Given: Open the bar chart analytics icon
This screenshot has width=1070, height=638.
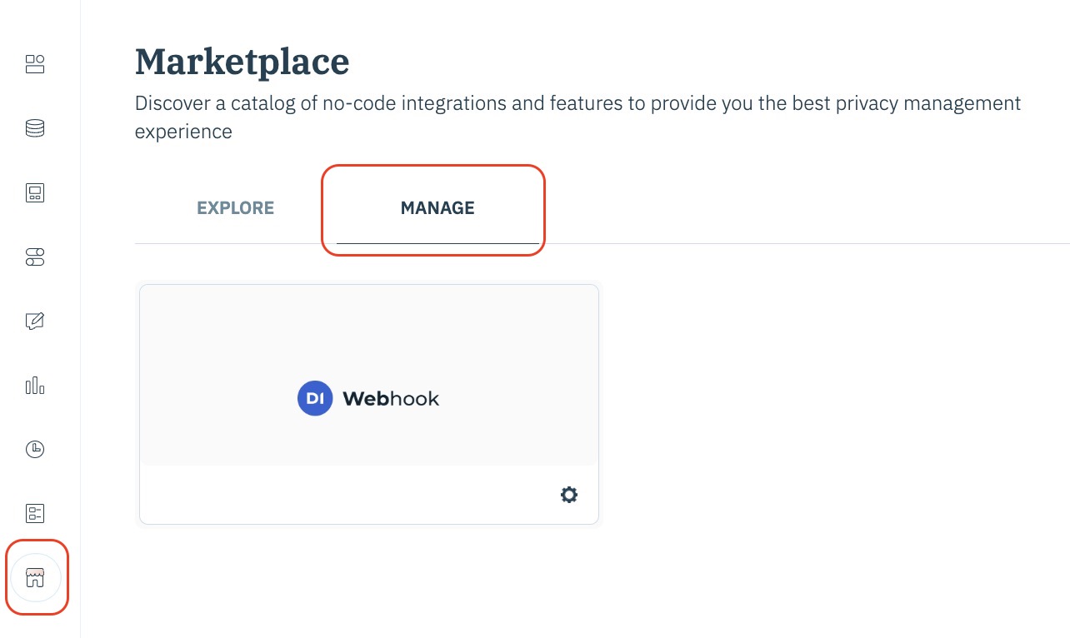Looking at the screenshot, I should tap(35, 385).
